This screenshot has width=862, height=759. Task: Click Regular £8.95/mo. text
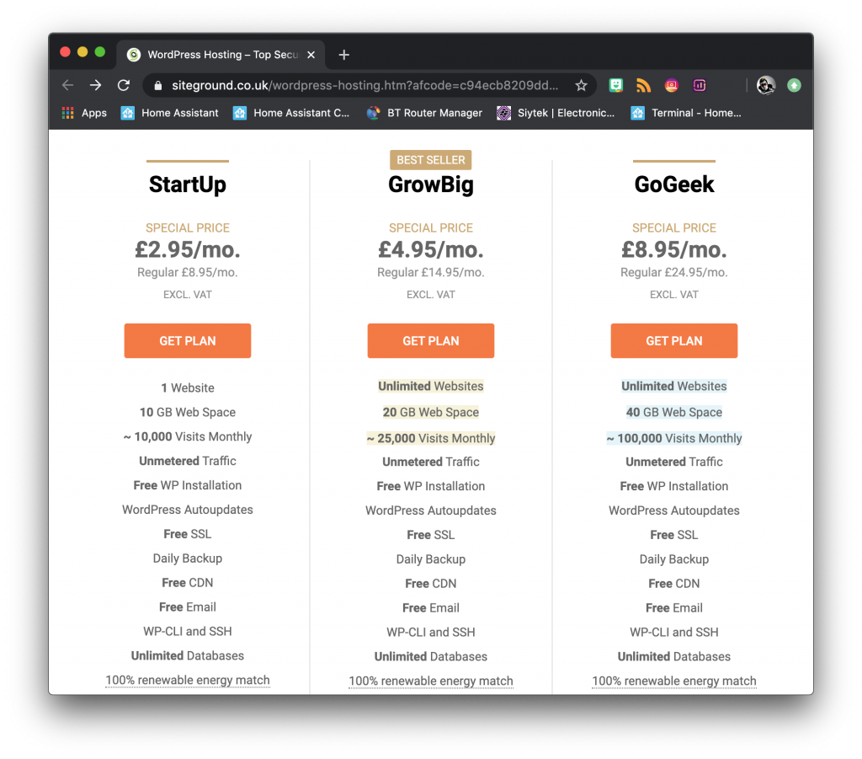[188, 273]
